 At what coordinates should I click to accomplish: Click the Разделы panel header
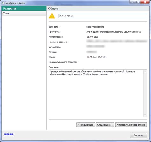(24, 8)
